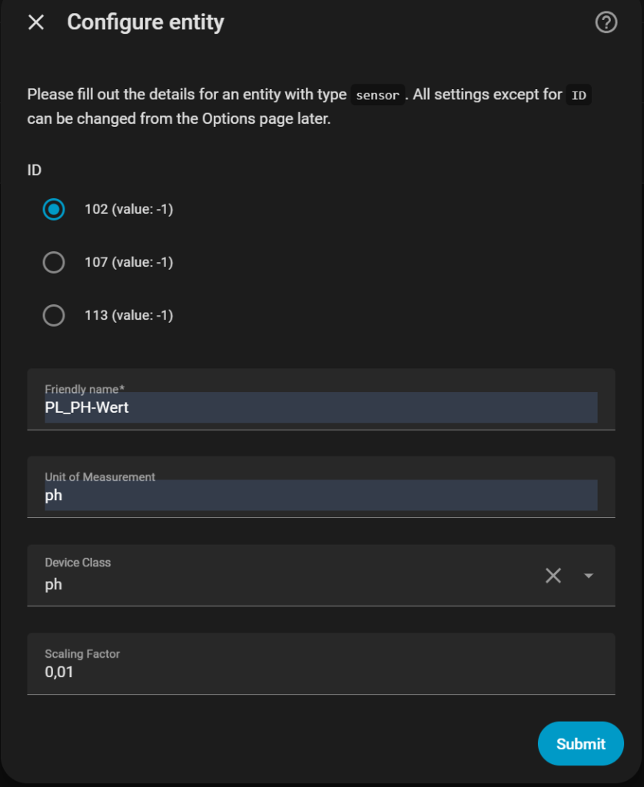Clear the Device Class selection
644x787 pixels.
click(x=553, y=576)
